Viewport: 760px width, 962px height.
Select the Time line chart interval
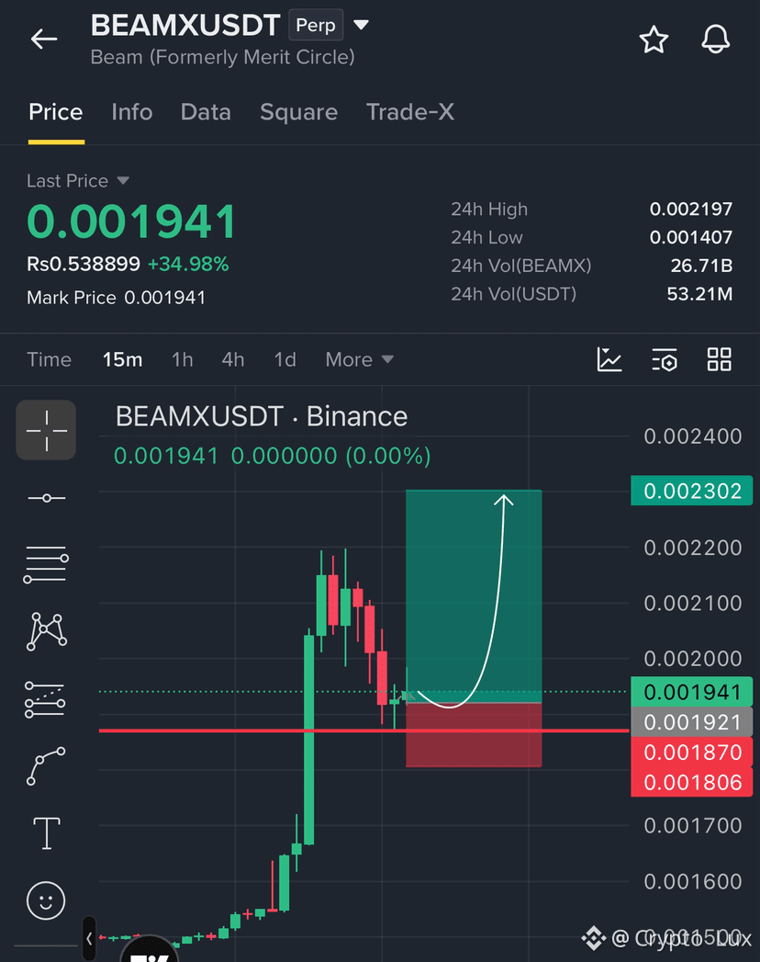pyautogui.click(x=49, y=359)
